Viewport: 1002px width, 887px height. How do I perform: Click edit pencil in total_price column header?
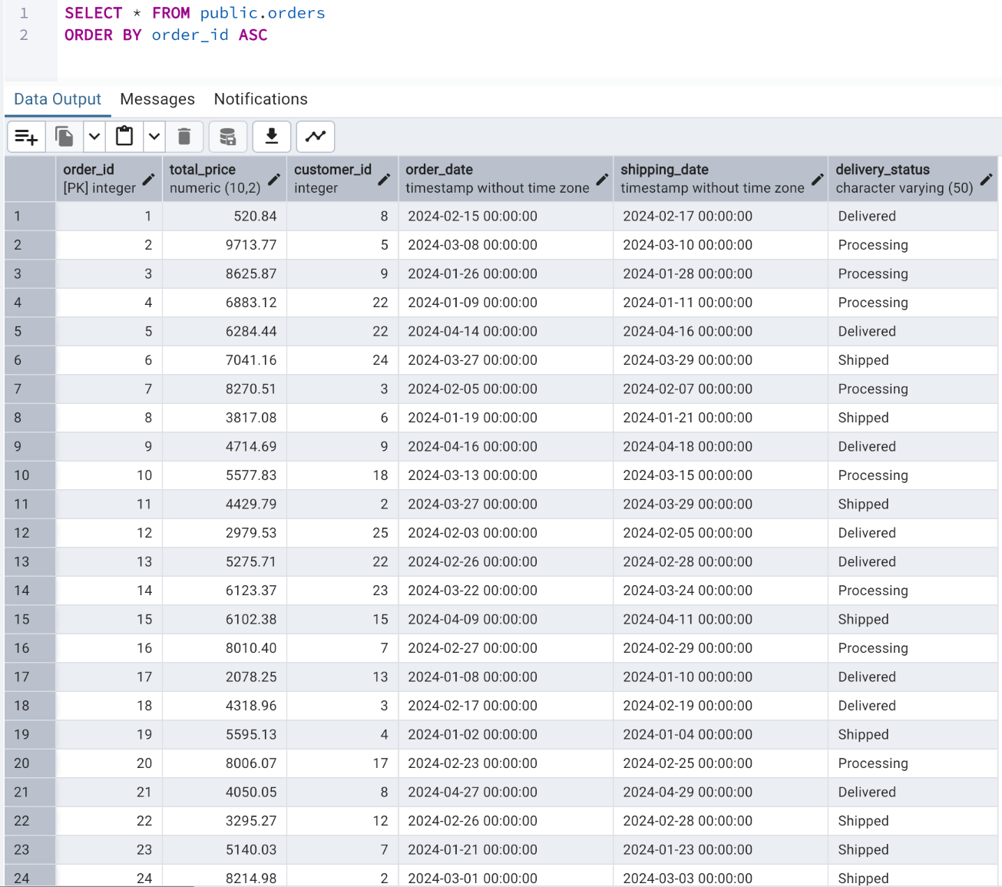[274, 179]
